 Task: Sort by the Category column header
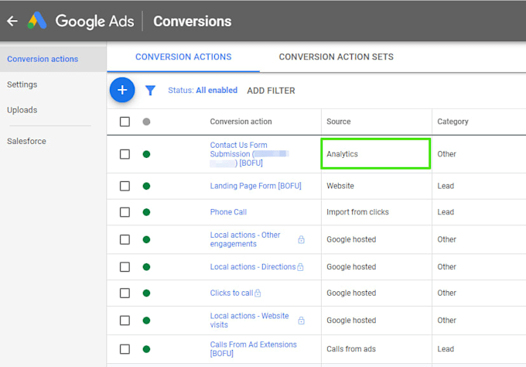[x=453, y=122]
